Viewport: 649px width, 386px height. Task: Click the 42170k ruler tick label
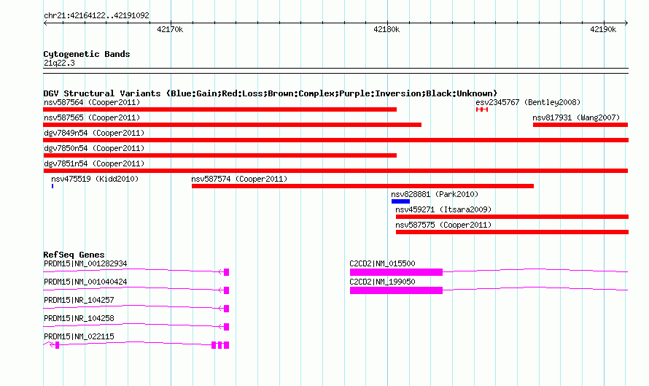pos(170,29)
